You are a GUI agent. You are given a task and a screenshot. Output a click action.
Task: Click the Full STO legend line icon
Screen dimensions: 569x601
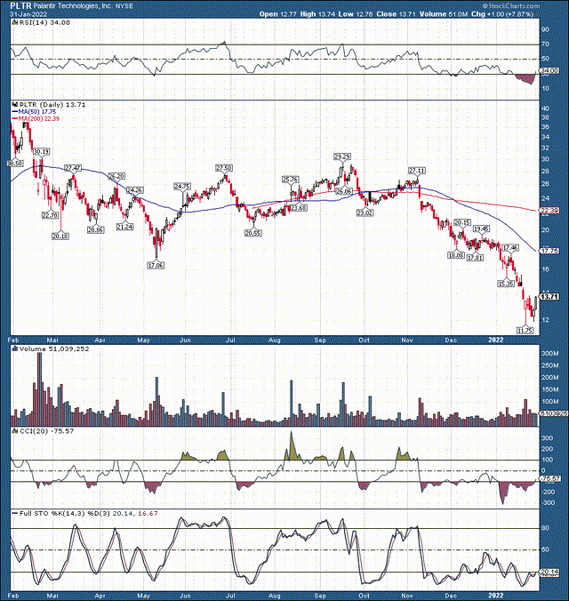point(15,513)
